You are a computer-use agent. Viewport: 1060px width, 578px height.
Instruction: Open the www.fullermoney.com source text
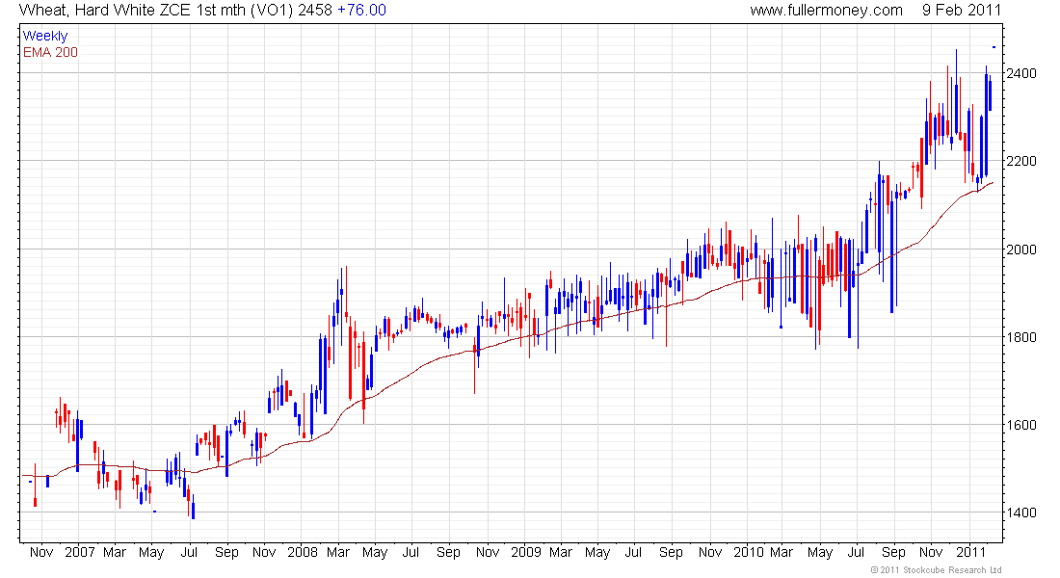pos(826,11)
